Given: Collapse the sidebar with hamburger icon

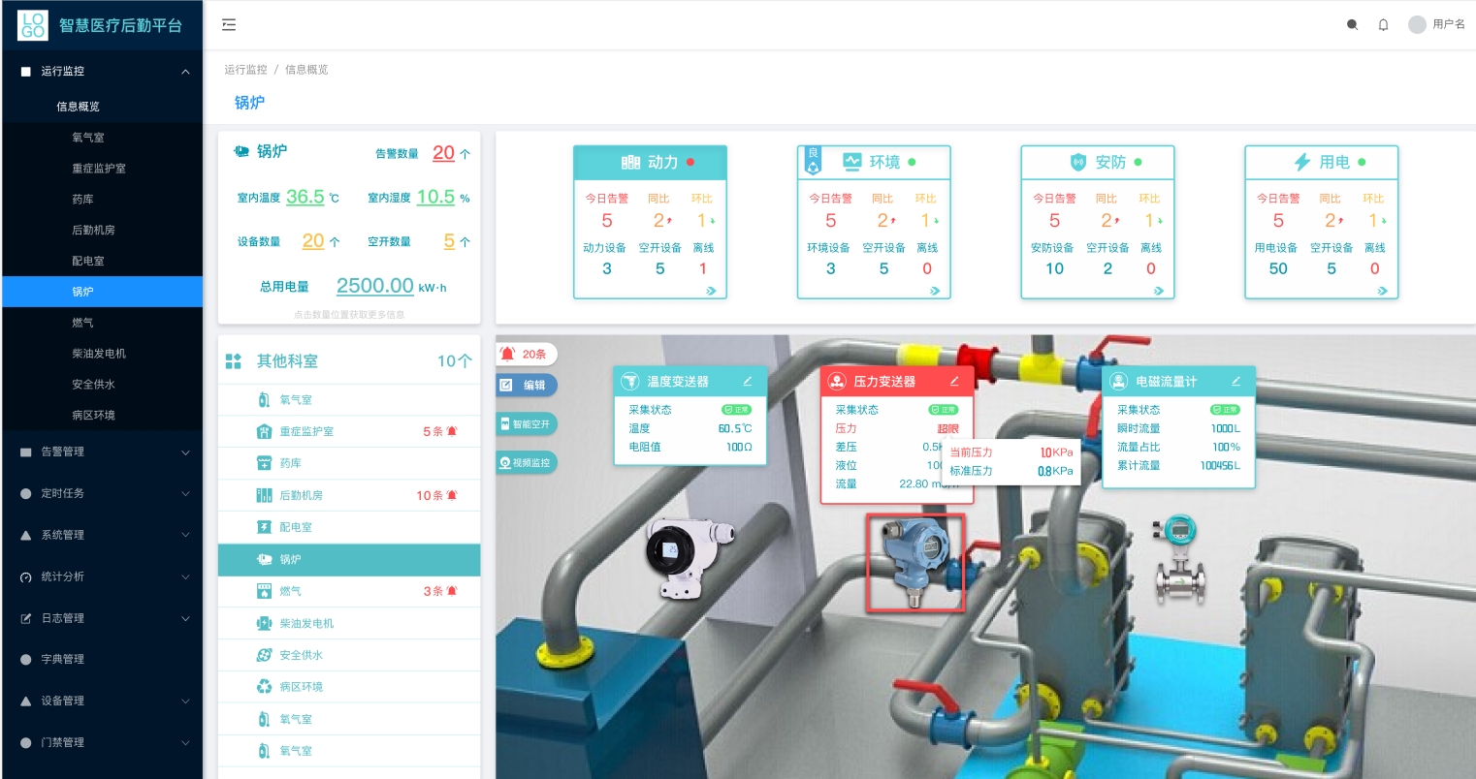Looking at the screenshot, I should [x=229, y=25].
